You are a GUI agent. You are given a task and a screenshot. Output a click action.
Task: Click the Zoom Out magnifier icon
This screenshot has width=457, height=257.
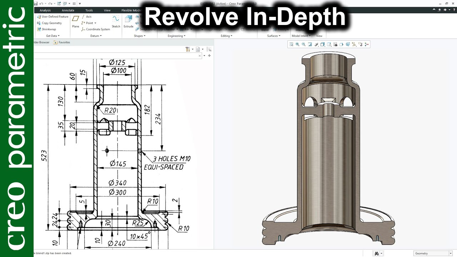(303, 44)
